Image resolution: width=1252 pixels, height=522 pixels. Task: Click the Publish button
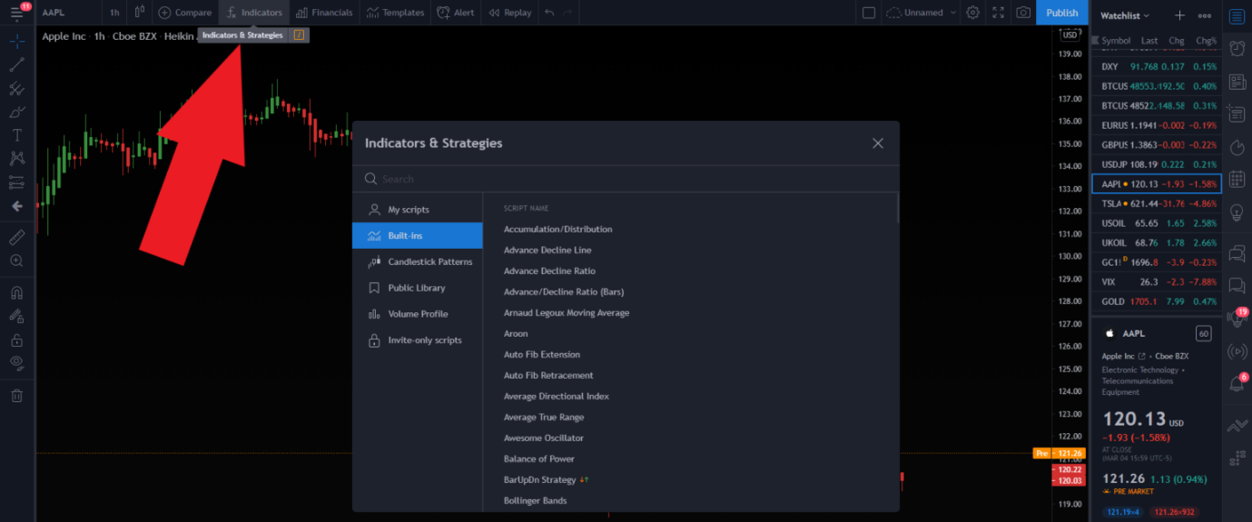pos(1061,13)
